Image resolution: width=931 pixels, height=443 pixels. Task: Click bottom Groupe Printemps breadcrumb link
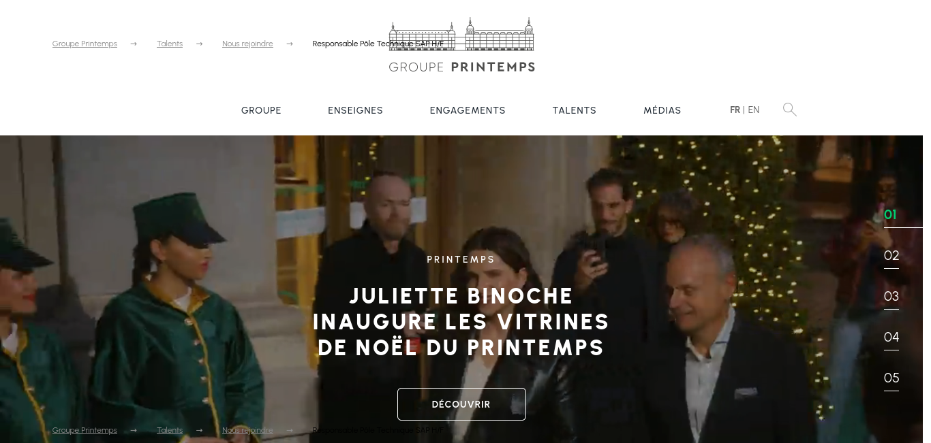85,430
